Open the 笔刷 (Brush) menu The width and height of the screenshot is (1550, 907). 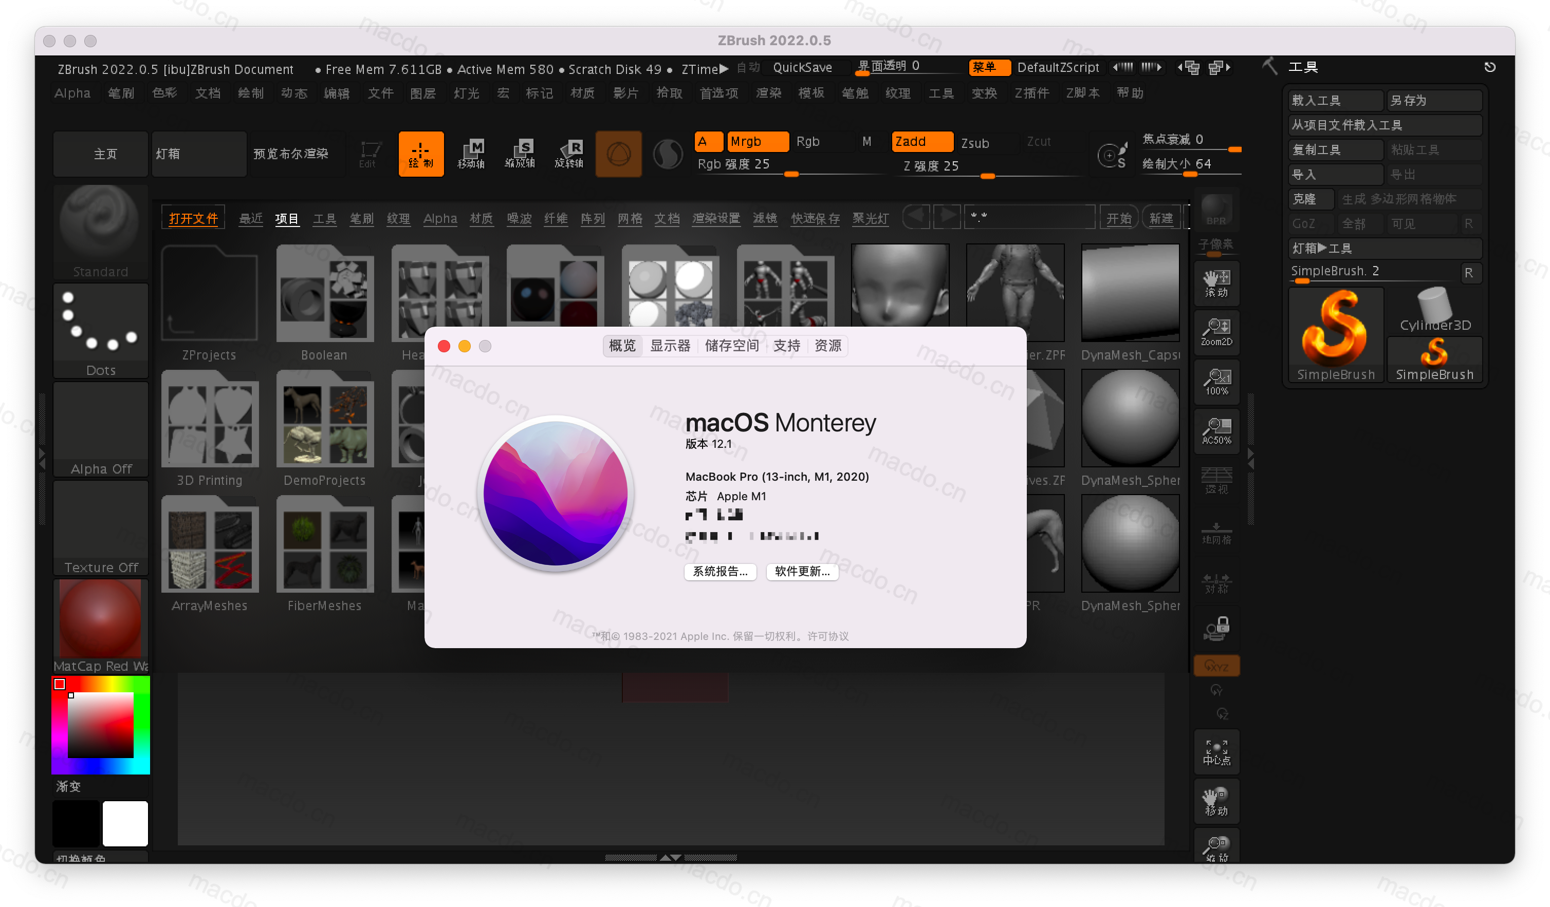pyautogui.click(x=121, y=93)
